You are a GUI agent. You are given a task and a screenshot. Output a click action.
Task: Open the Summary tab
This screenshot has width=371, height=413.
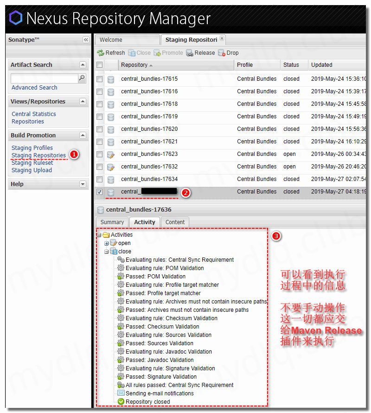(112, 222)
